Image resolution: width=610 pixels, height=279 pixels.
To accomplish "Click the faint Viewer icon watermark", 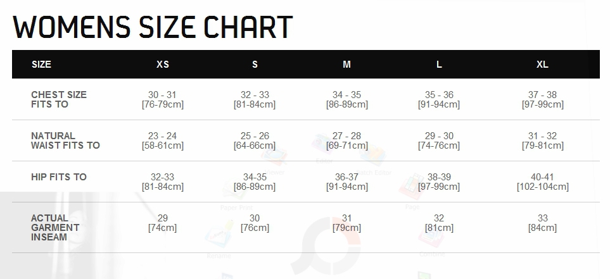I will [274, 156].
